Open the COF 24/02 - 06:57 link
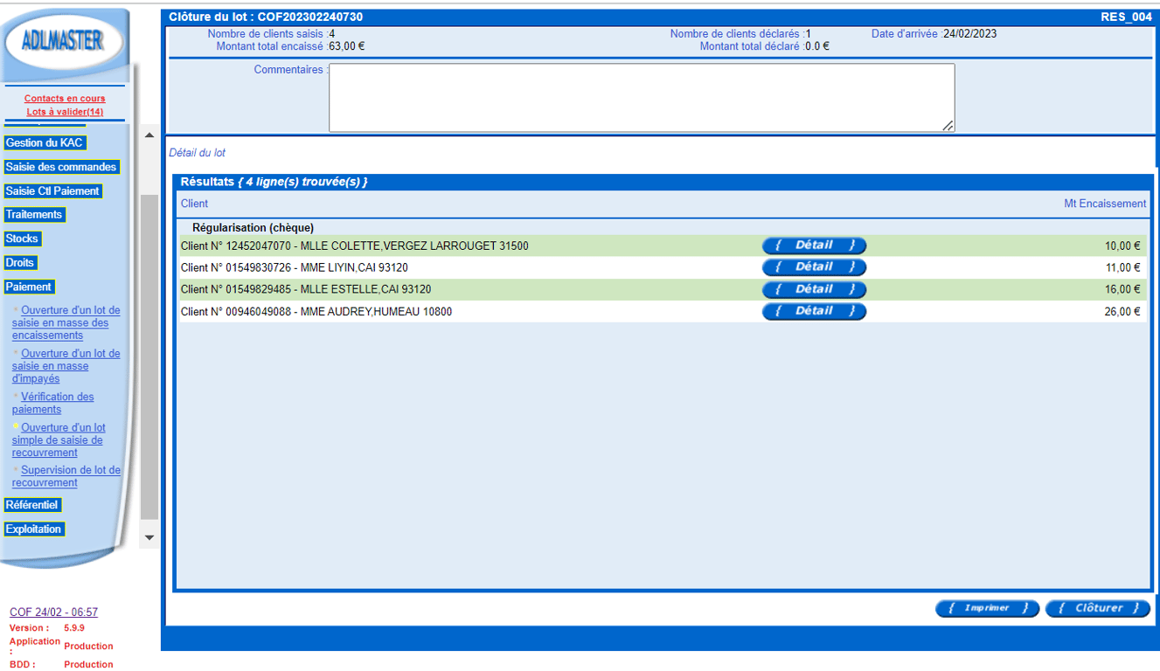Viewport: 1160px width, 671px height. [53, 612]
